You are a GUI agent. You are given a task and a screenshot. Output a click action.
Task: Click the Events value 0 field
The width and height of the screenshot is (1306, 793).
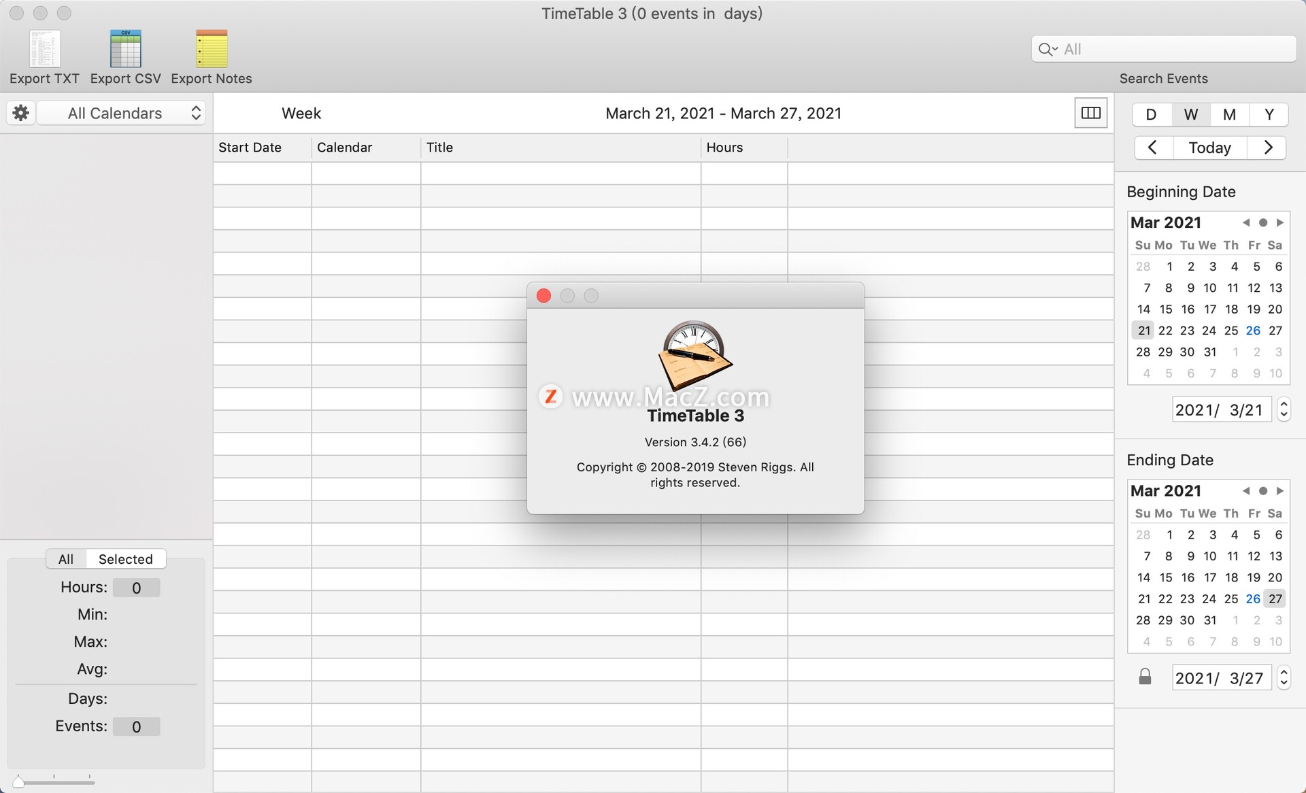pyautogui.click(x=136, y=726)
